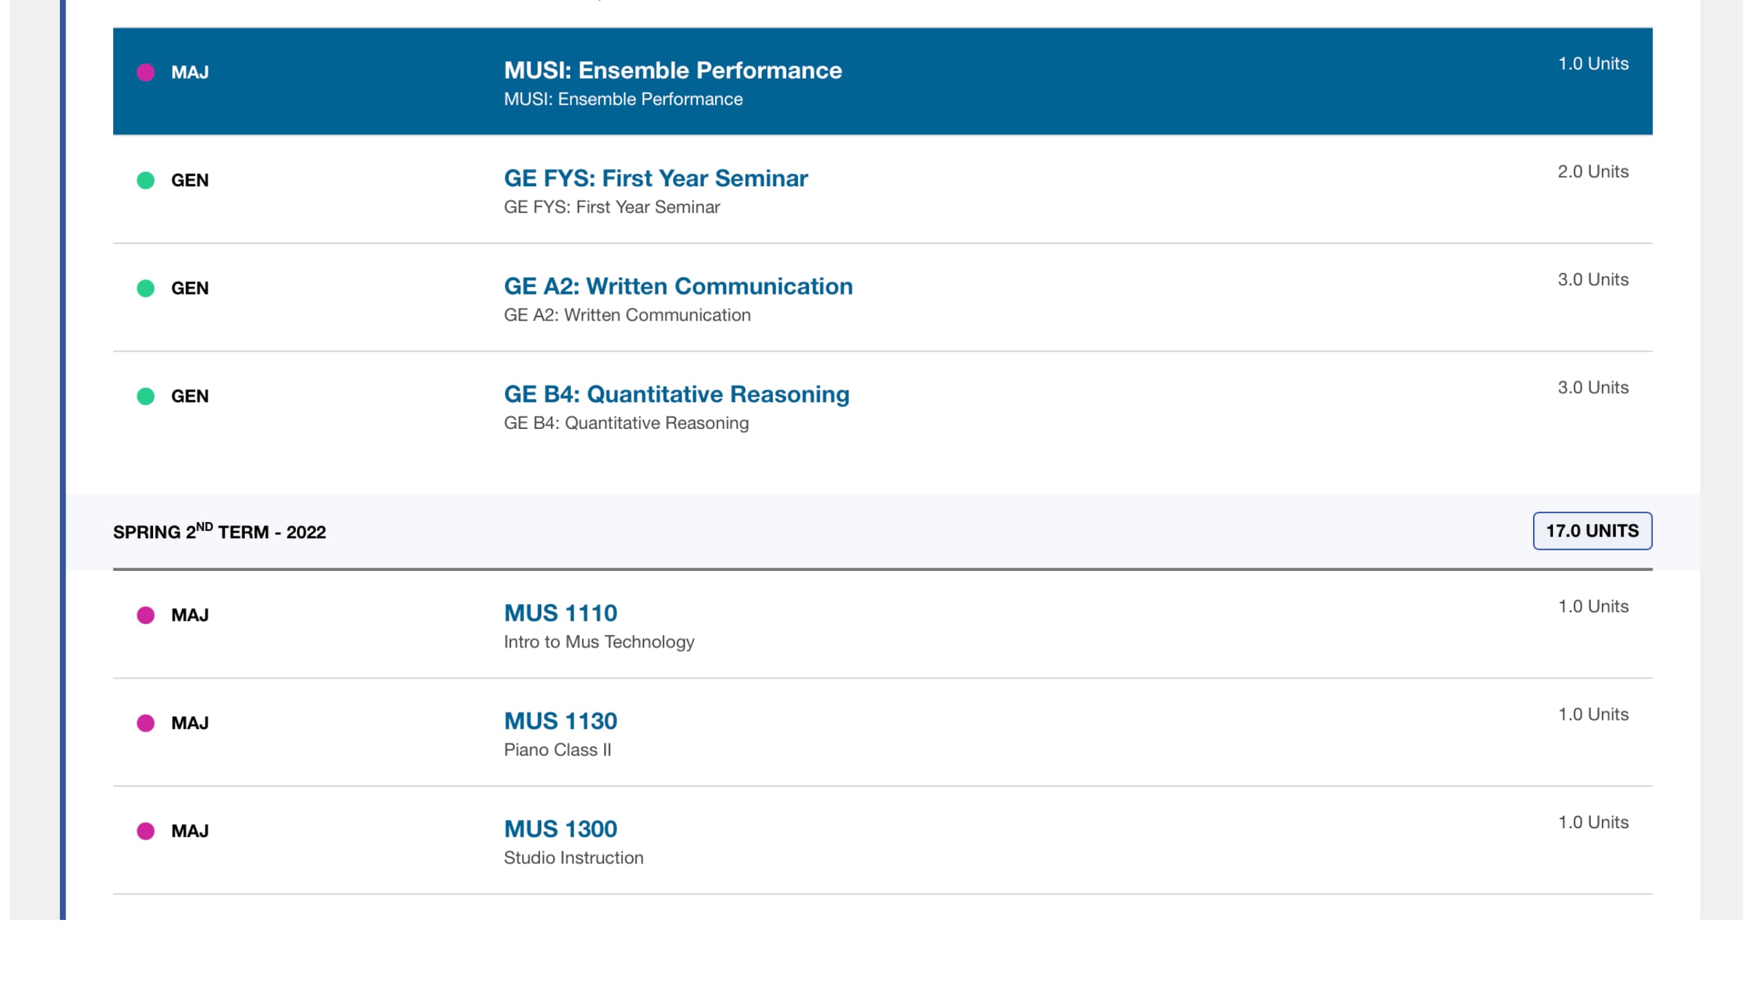Viewport: 1753px width, 982px height.
Task: Open the MUS 1110 course link
Action: tap(560, 613)
